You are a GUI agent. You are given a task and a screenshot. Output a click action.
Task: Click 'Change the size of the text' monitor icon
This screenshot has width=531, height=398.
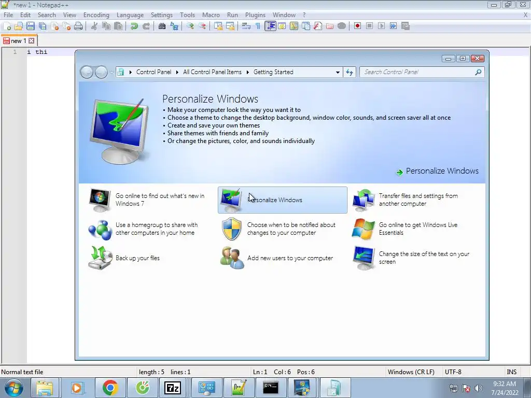364,258
